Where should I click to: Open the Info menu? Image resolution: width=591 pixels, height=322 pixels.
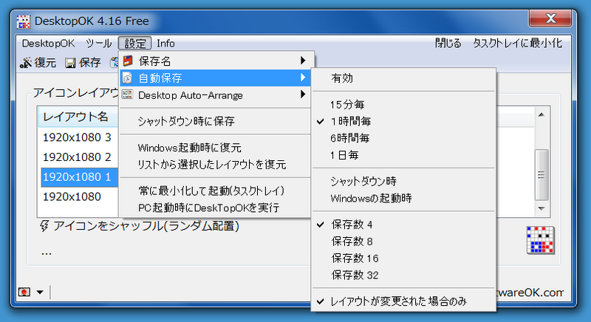point(165,44)
